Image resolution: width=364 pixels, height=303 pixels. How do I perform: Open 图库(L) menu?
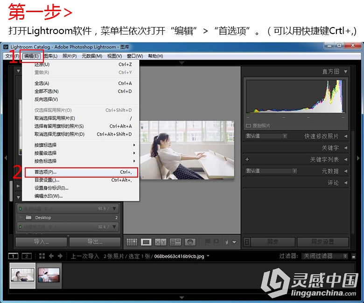click(x=50, y=56)
